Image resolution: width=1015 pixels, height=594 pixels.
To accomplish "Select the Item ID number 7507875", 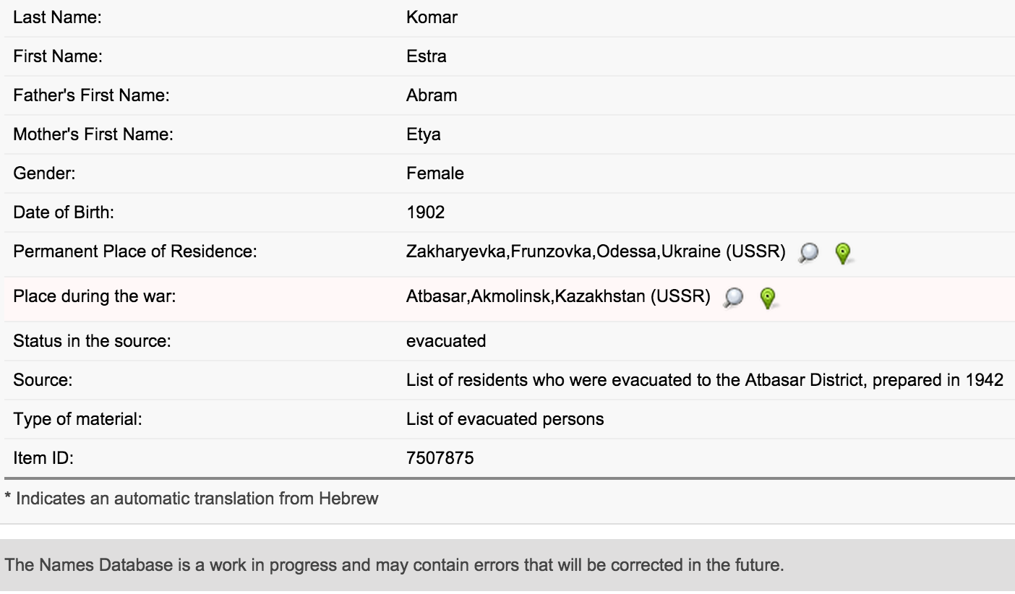I will pos(440,458).
